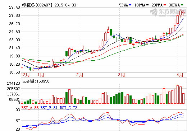The image size is (187, 131).
Task: Click the 21.40 price axis label
Action: 14,48
